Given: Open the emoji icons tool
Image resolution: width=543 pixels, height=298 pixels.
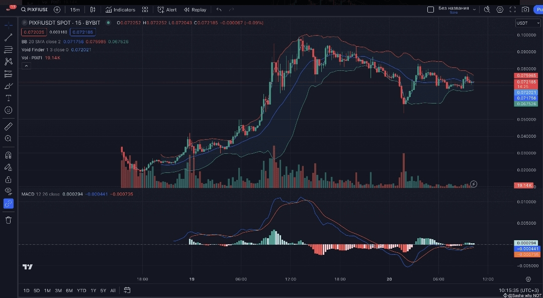Looking at the screenshot, I should click(x=9, y=110).
